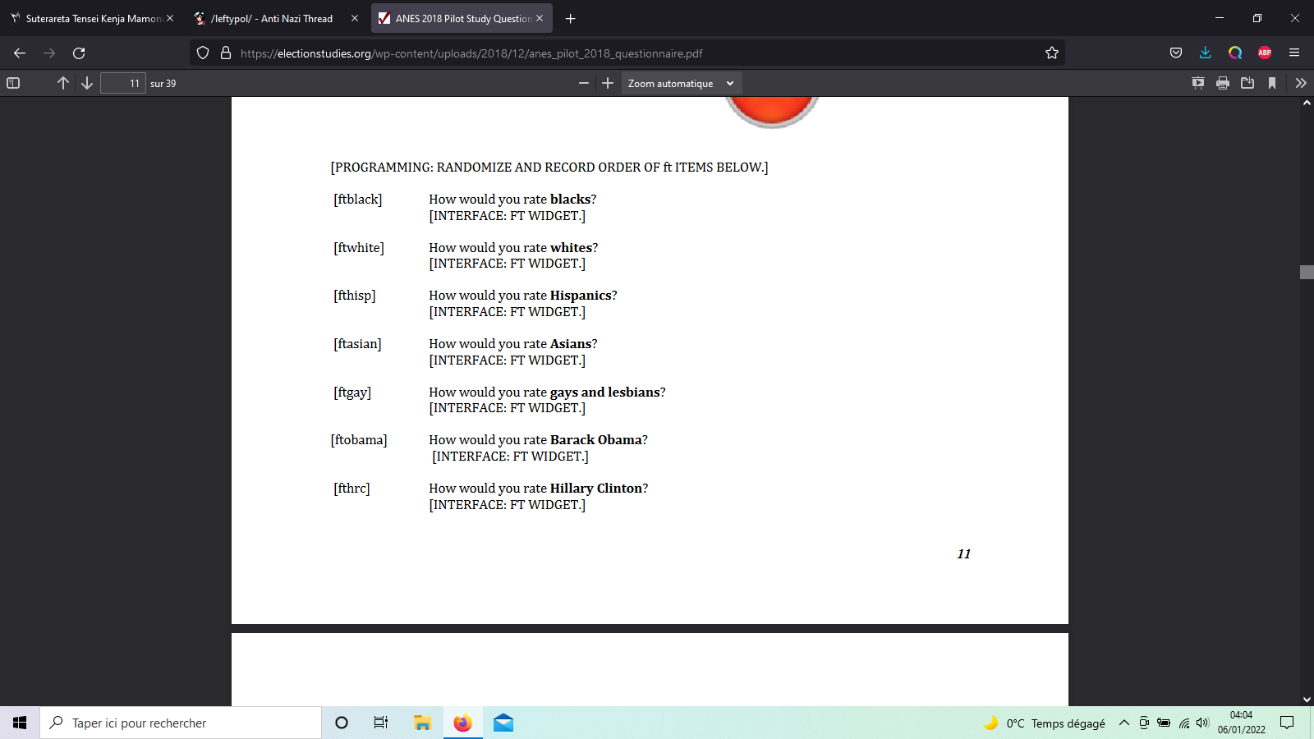Switch to the /leftypol/ Anti Nazi Thread tab
The height and width of the screenshot is (739, 1314).
[x=271, y=18]
